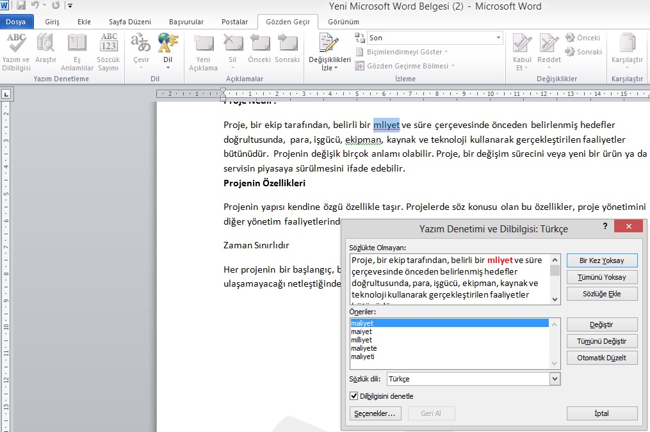Click the underlined word 'ekipman' in document

363,140
